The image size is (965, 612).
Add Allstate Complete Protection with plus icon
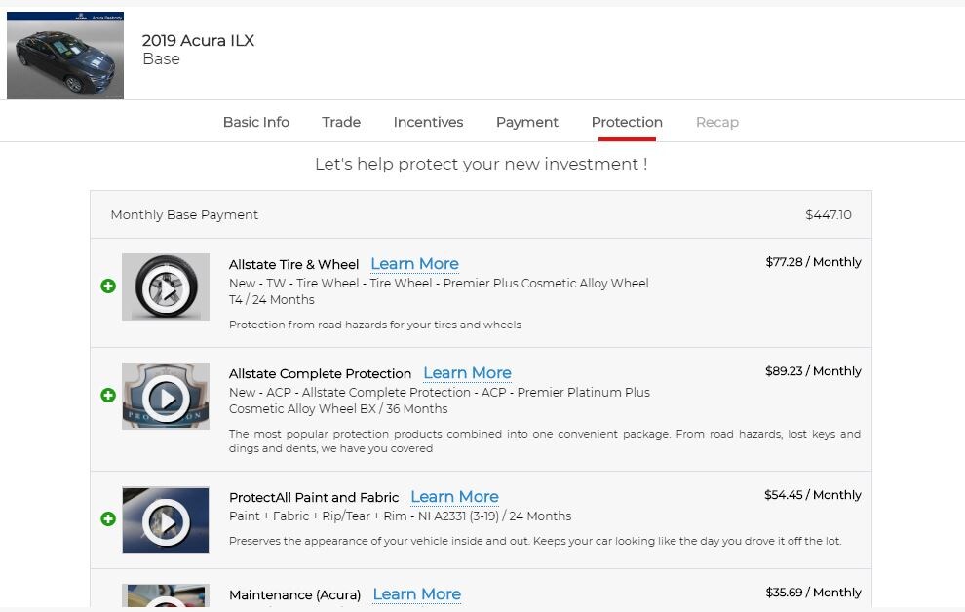click(108, 395)
